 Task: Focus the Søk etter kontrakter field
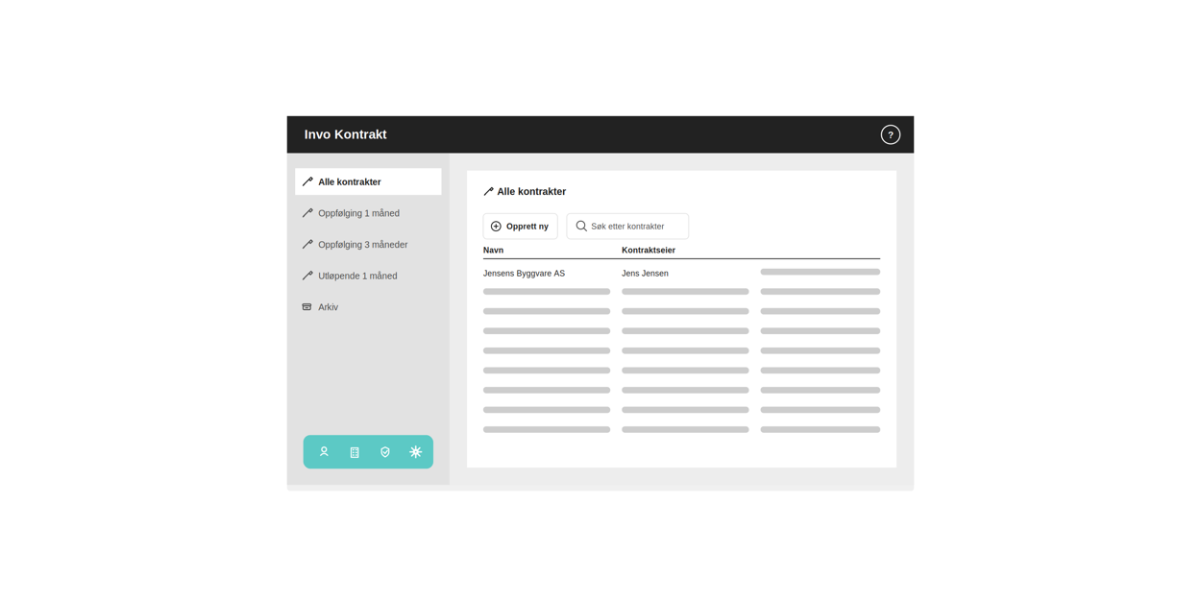627,227
